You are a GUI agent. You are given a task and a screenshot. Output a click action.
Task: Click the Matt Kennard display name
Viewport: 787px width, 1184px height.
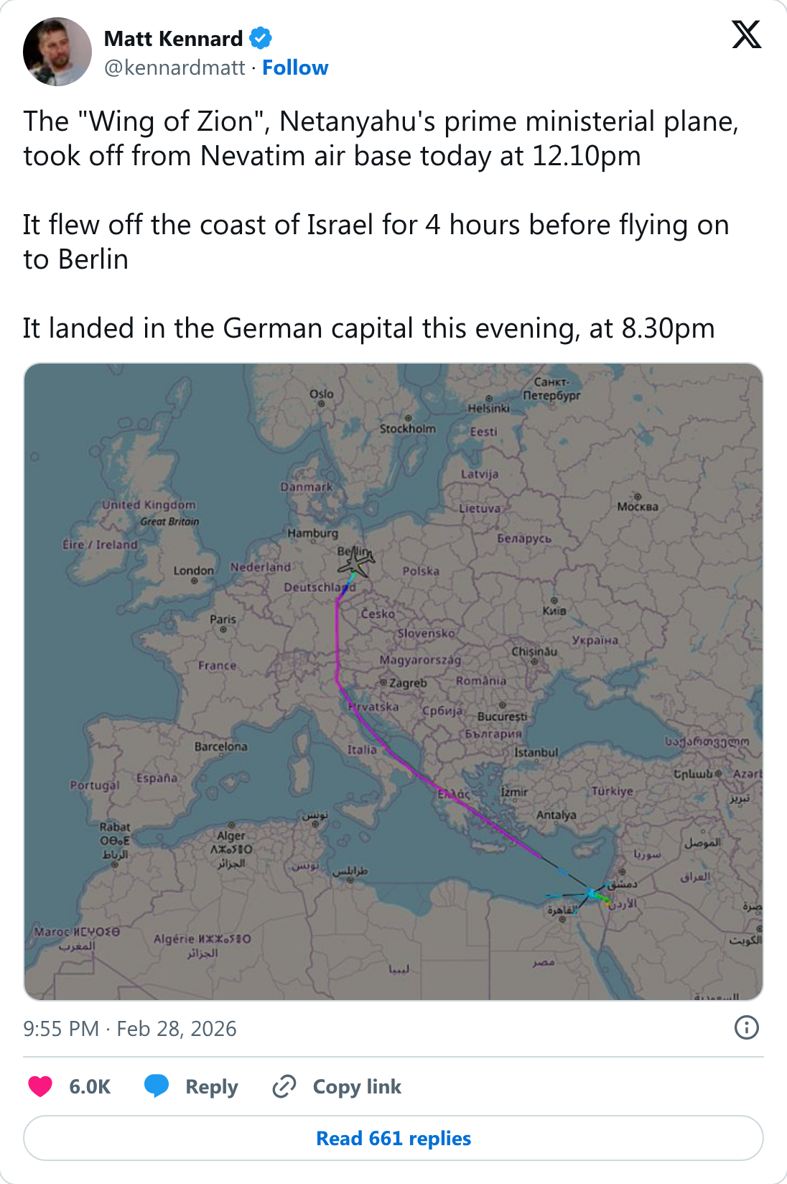coord(173,39)
